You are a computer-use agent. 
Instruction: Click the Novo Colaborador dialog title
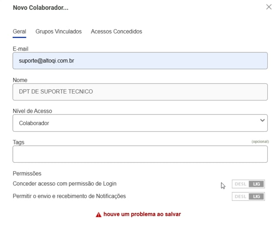[40, 7]
